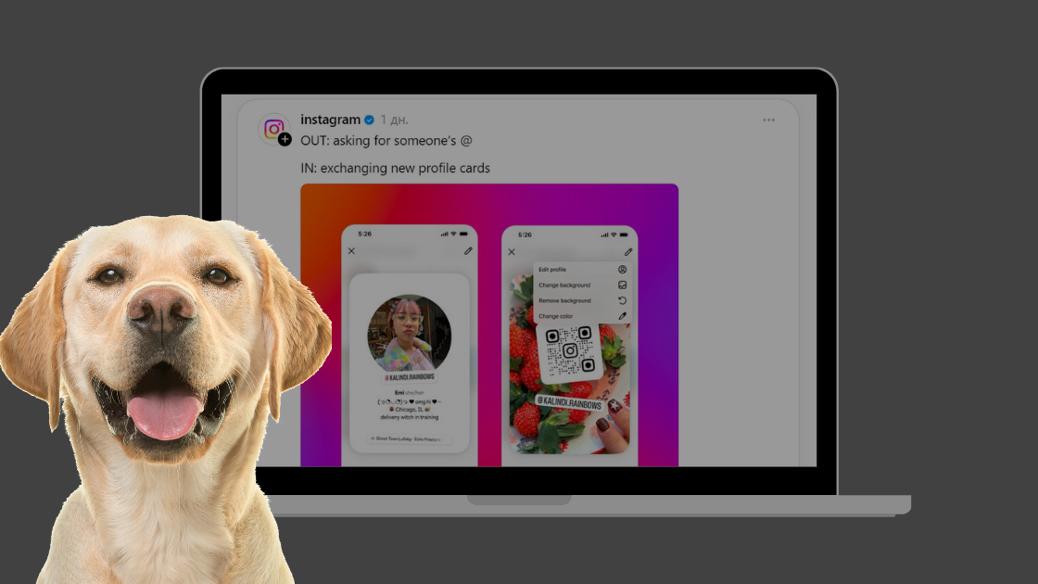1038x584 pixels.
Task: Click @KALINDI.RAINBOWS handle under profile photo
Action: [410, 377]
